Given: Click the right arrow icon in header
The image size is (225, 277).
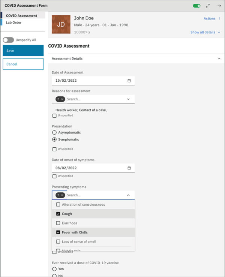Looking at the screenshot, I should (x=219, y=6).
